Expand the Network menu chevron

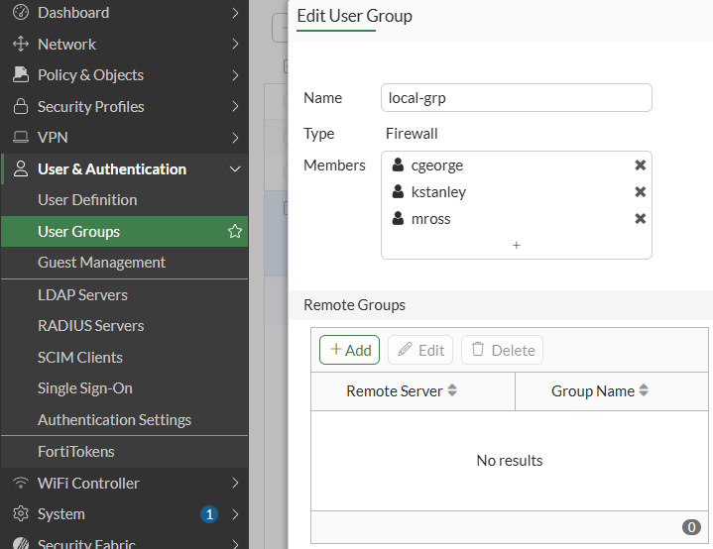[235, 44]
